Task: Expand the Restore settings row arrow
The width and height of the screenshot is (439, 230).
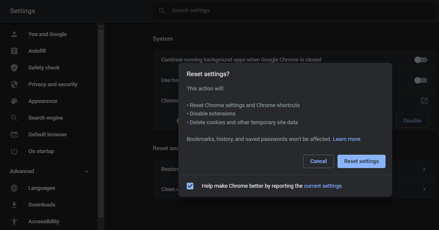Action: tap(424, 169)
